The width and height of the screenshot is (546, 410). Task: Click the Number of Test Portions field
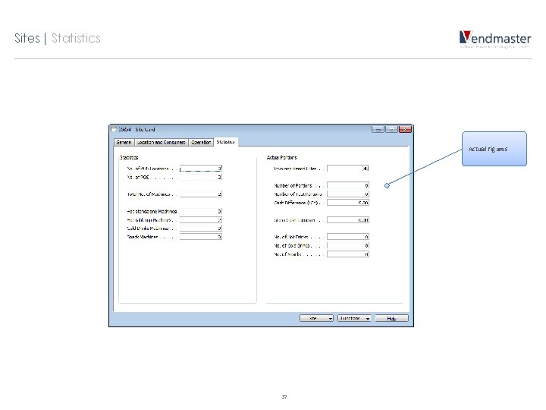[348, 194]
